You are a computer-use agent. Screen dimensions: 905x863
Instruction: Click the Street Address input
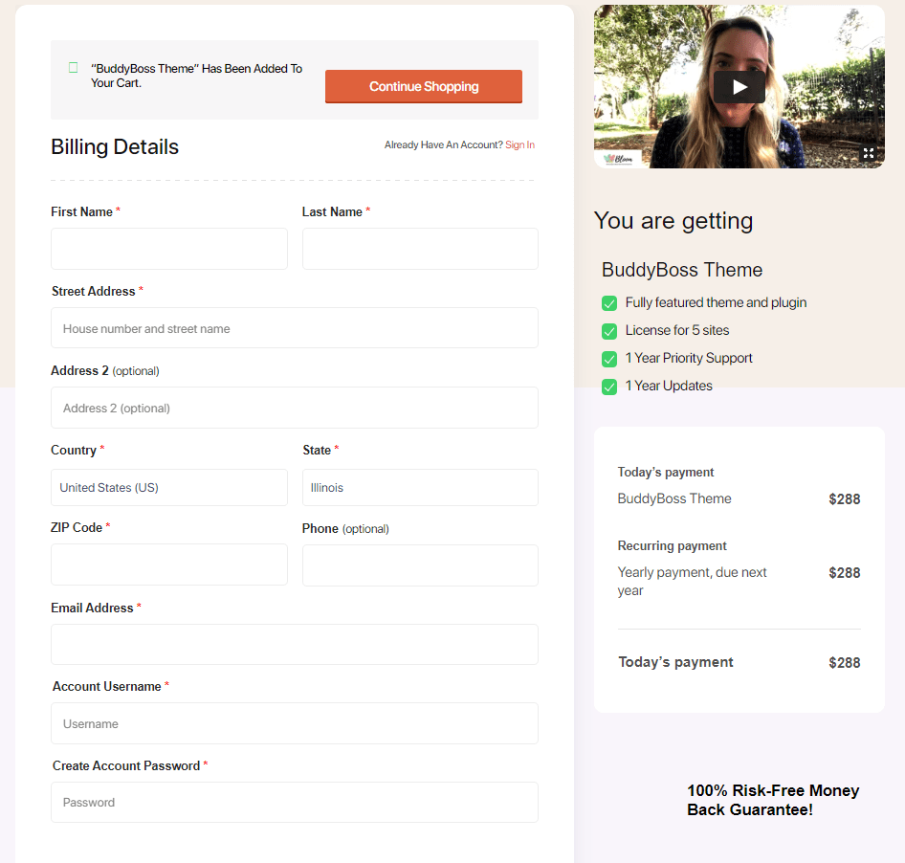tap(295, 328)
